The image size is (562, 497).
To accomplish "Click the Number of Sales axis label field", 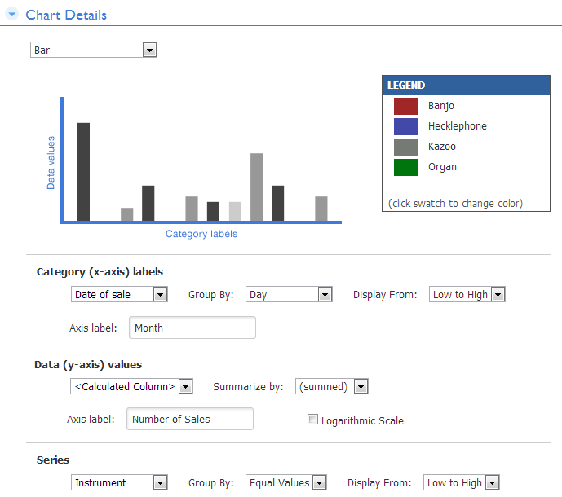I will click(x=190, y=419).
